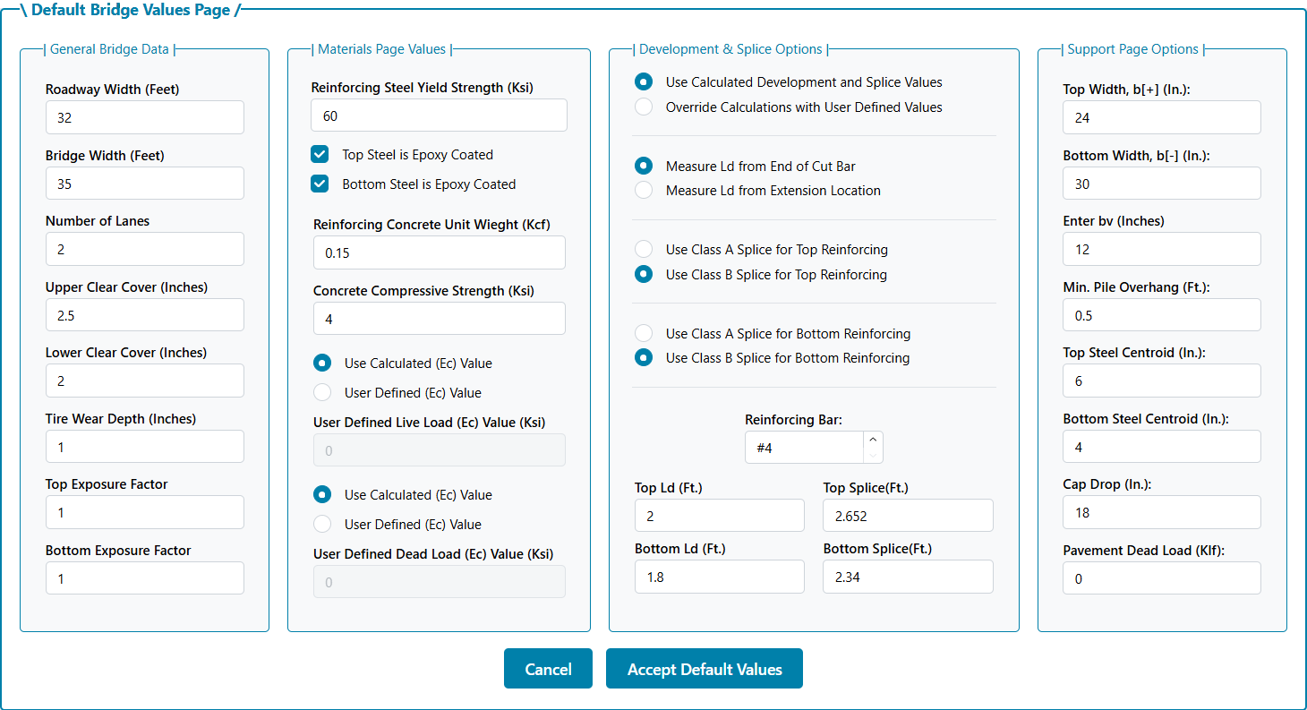Viewport: 1307px width, 710px height.
Task: Click the Reinforcing Bar down arrow
Action: pyautogui.click(x=874, y=455)
